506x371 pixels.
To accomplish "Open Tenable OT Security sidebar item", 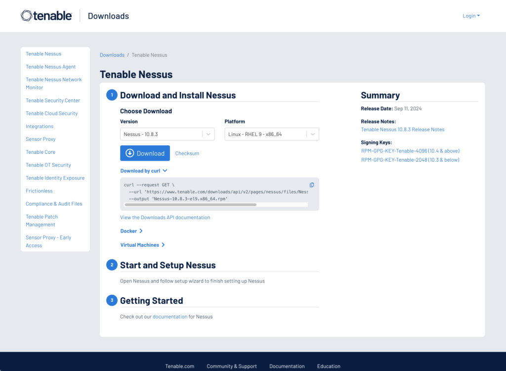I will [48, 165].
